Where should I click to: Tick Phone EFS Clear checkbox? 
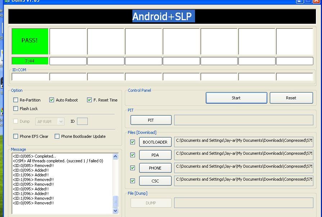pyautogui.click(x=16, y=136)
